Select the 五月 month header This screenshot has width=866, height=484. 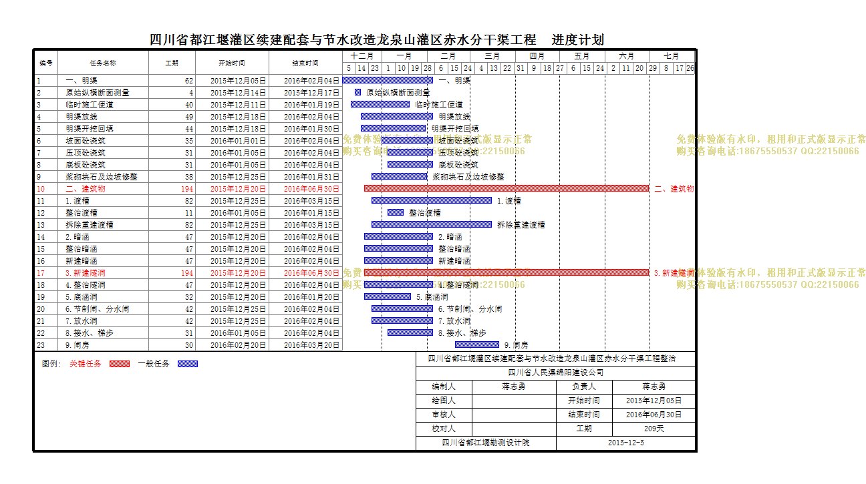tap(582, 56)
